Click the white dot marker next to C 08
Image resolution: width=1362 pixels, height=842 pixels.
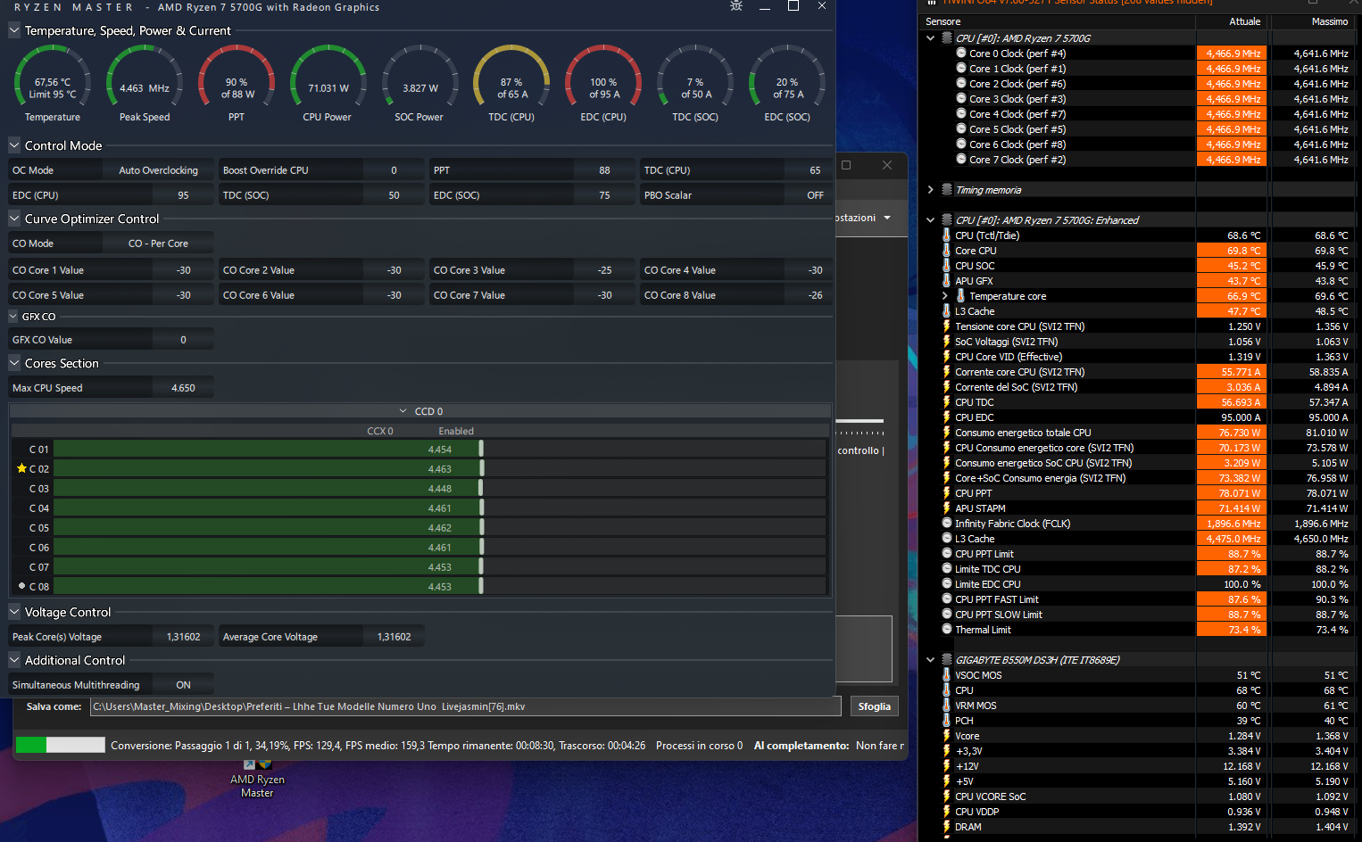pos(21,586)
